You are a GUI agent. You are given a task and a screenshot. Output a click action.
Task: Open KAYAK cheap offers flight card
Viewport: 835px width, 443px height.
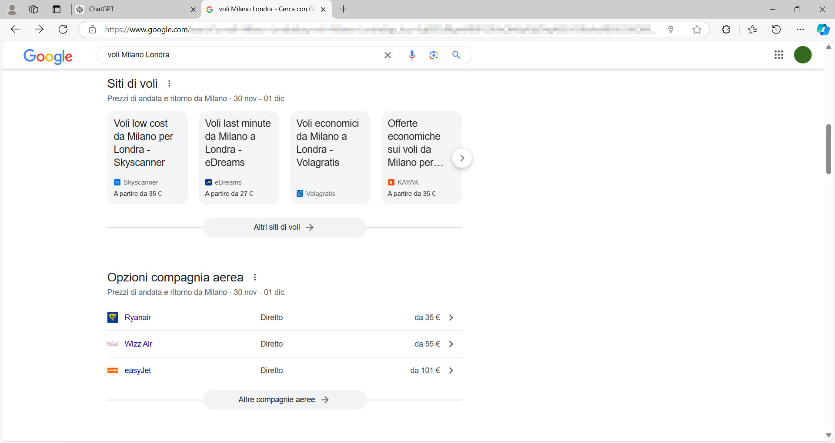click(421, 157)
